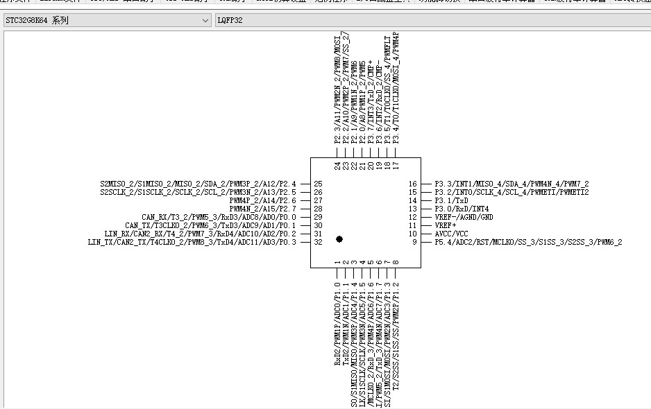Select pin 16 on the chip outline

click(x=413, y=184)
